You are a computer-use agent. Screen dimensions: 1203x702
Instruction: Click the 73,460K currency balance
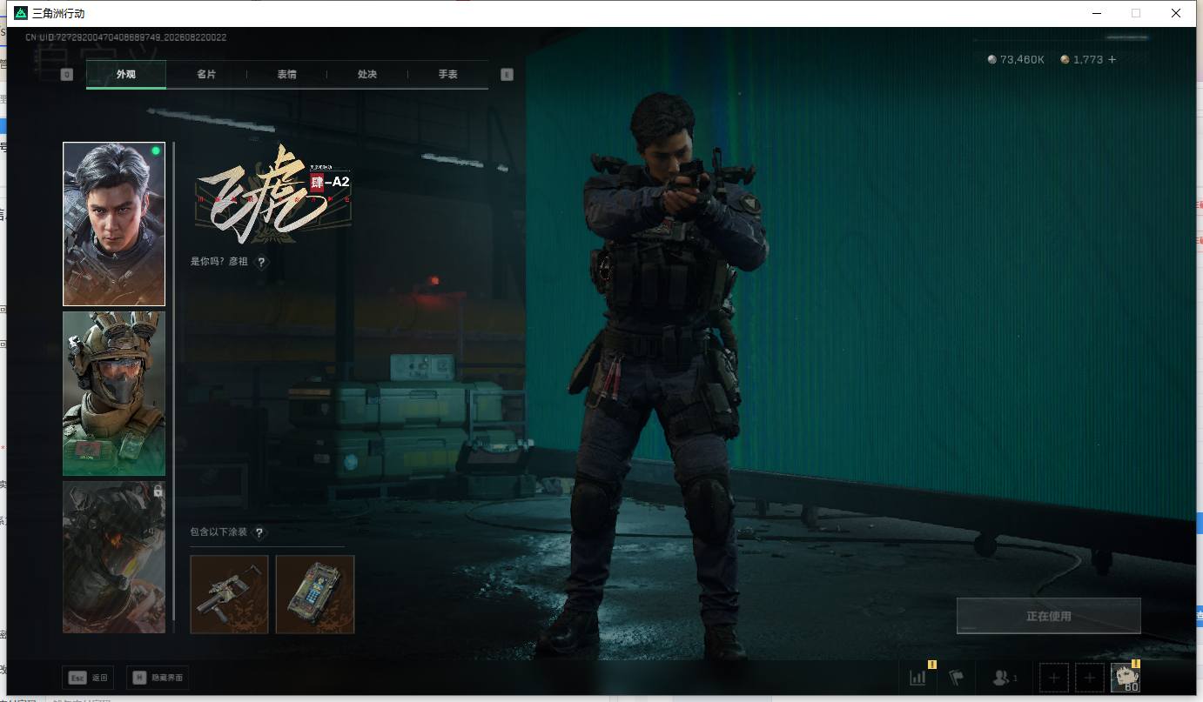[1016, 59]
